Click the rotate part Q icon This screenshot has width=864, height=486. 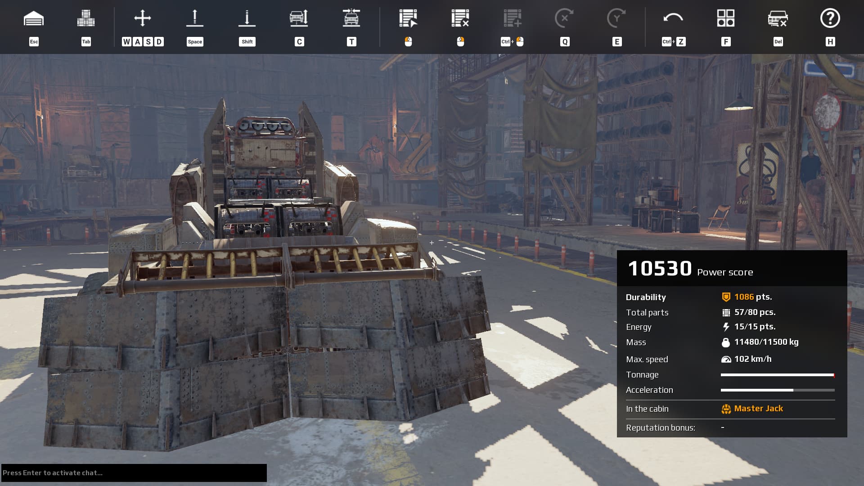click(x=564, y=18)
